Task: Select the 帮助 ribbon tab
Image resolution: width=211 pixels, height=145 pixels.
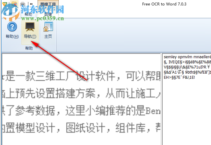Action: 28,14
